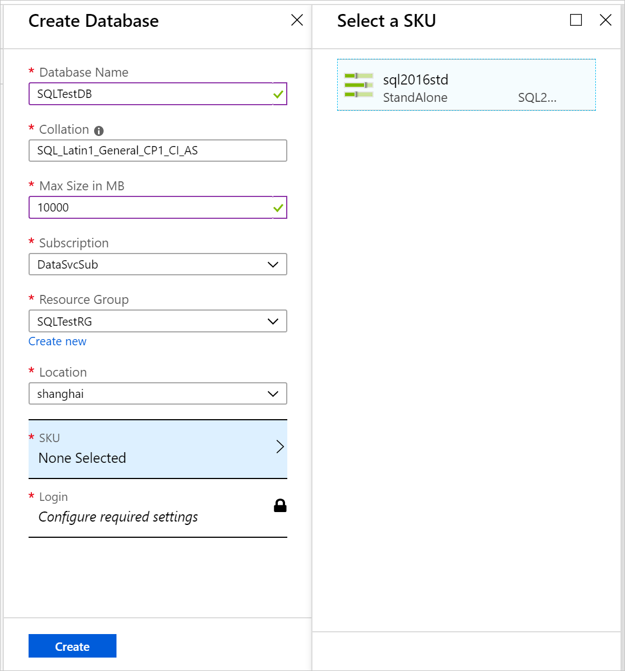The width and height of the screenshot is (625, 671).
Task: Click the red asterisk beside Subscription
Action: click(31, 241)
